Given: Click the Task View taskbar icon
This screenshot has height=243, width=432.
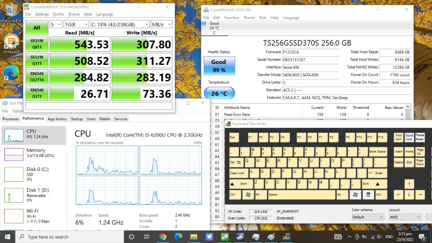Looking at the screenshot, I should pyautogui.click(x=146, y=237).
